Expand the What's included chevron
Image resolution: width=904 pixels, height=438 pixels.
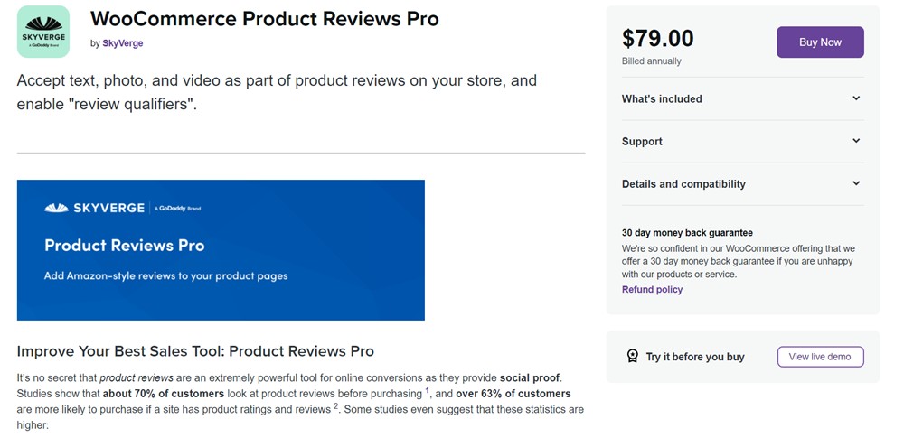pyautogui.click(x=856, y=98)
